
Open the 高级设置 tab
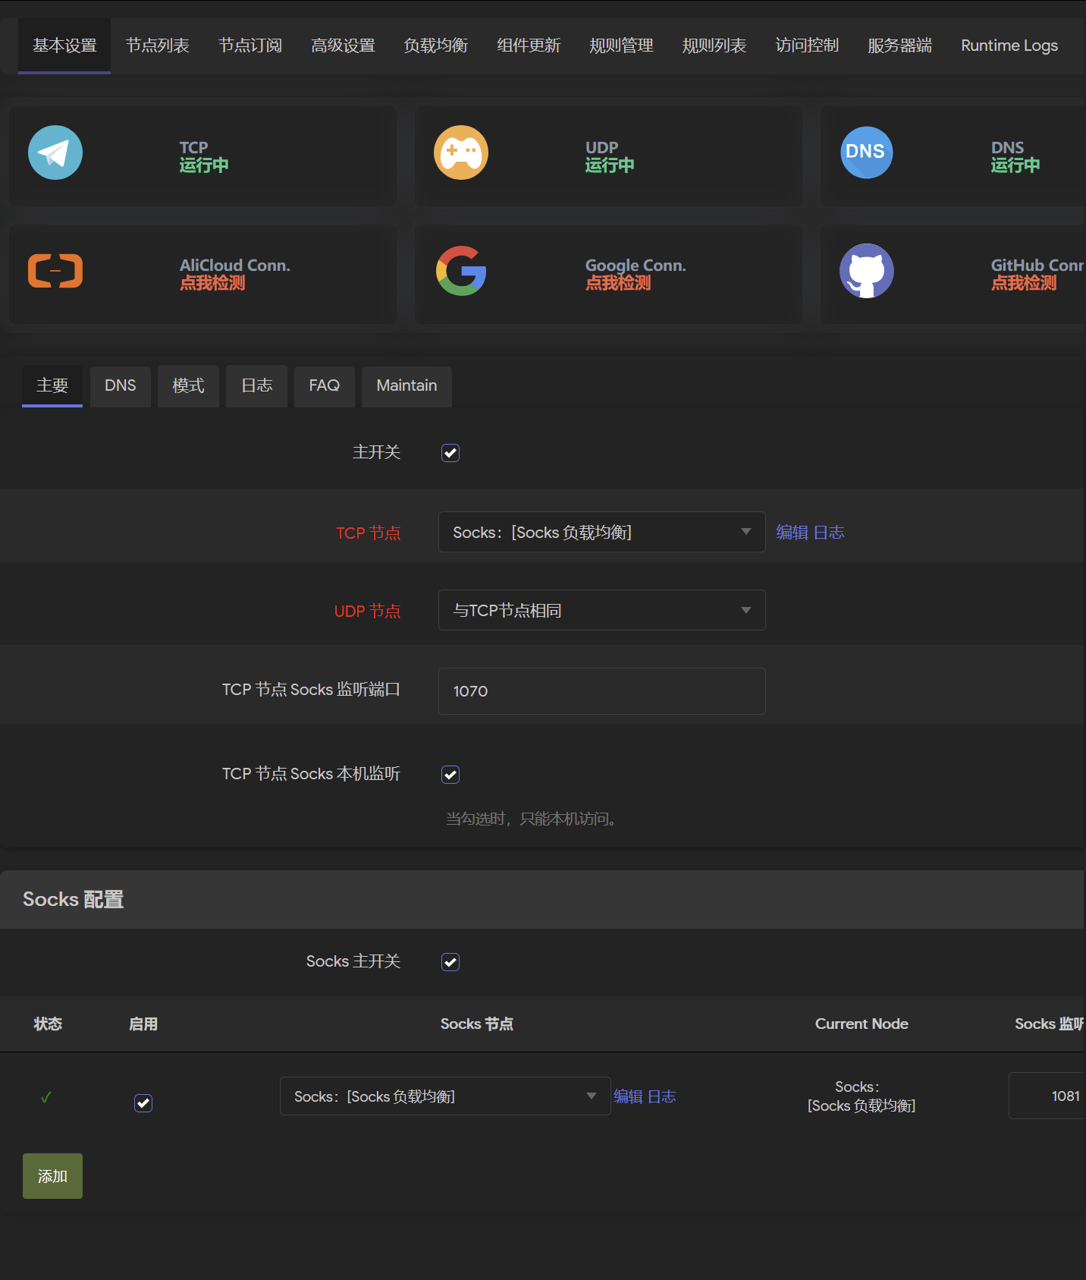pyautogui.click(x=343, y=46)
